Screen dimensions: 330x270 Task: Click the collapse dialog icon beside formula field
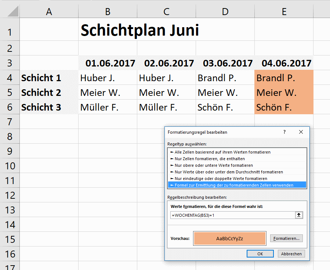click(x=299, y=215)
